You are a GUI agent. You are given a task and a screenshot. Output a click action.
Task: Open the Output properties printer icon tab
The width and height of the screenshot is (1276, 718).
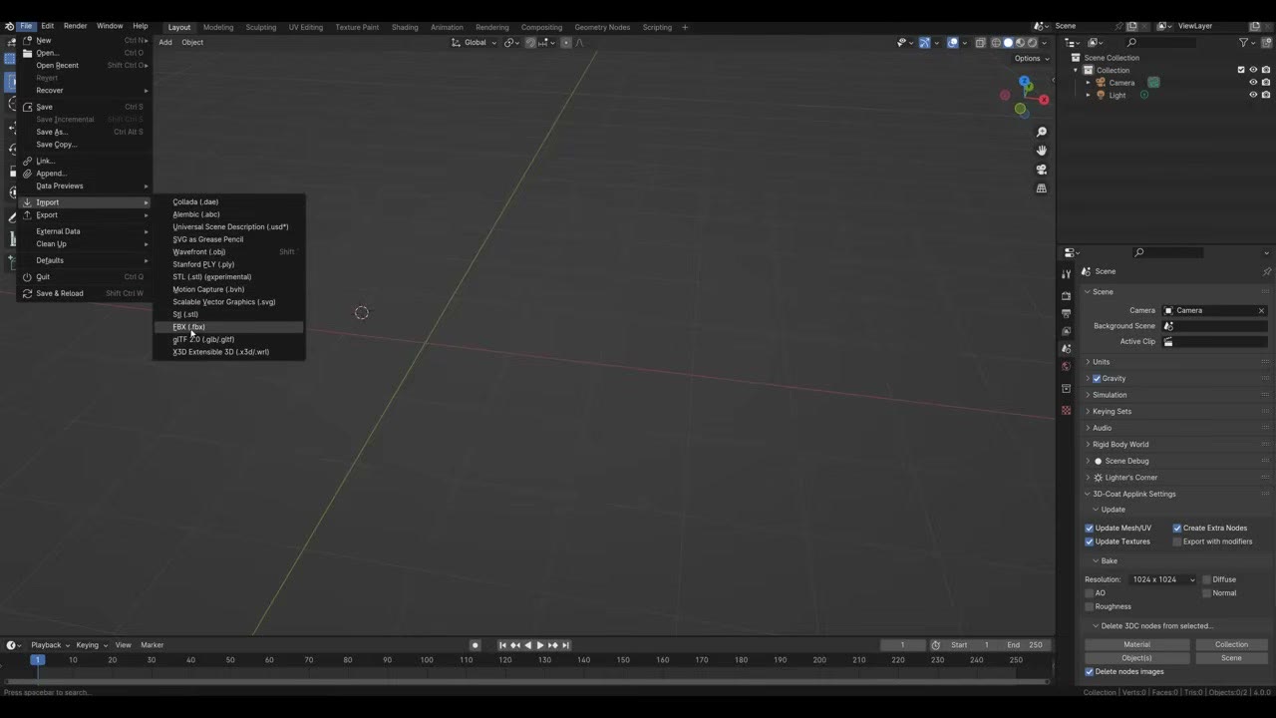[x=1066, y=313]
